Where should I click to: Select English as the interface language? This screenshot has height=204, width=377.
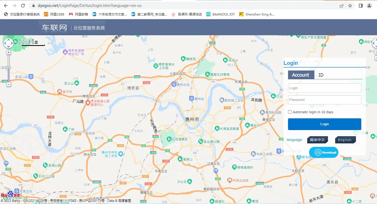345,140
